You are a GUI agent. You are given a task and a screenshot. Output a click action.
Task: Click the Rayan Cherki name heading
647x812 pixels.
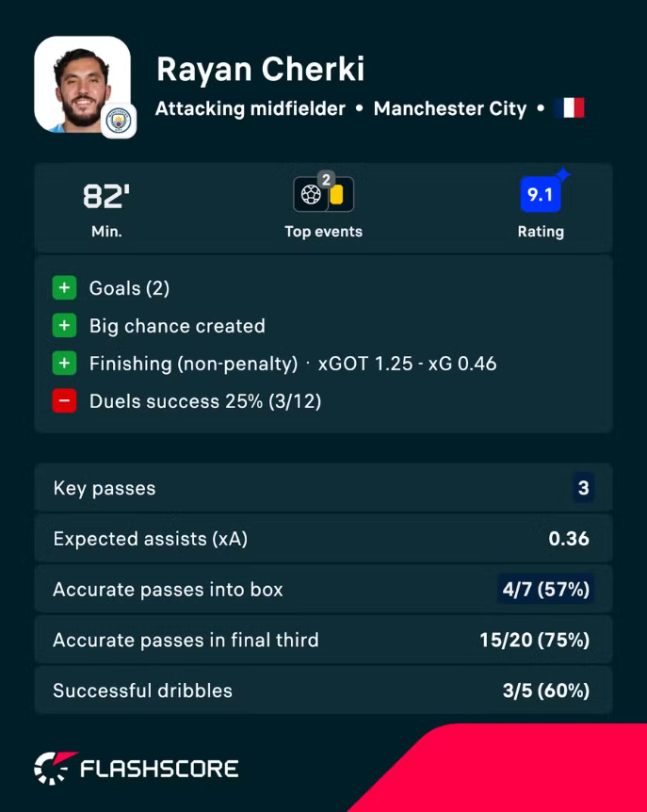[x=260, y=69]
